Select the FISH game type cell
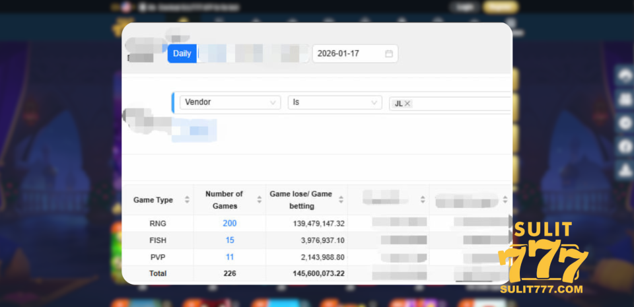Viewport: 634px width, 307px height. (x=158, y=240)
